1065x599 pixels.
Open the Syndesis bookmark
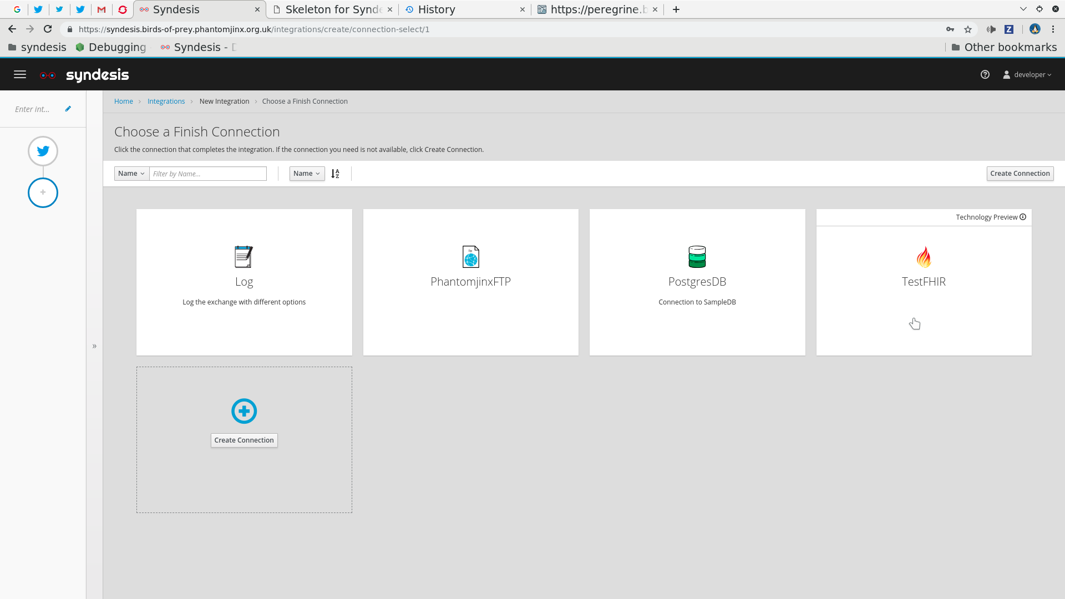[x=198, y=48]
